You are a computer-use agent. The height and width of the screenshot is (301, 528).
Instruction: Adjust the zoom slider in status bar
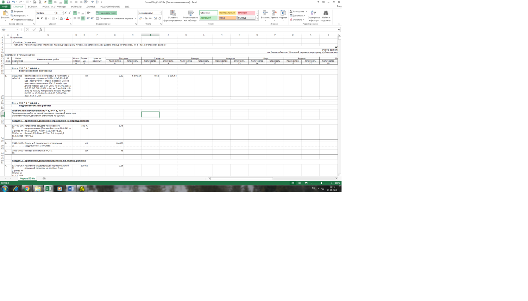pos(321,183)
